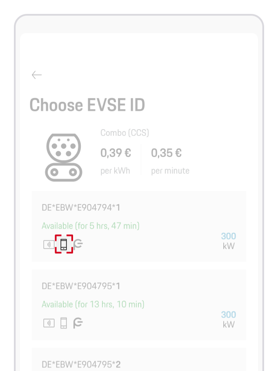The height and width of the screenshot is (371, 278).
Task: Click the Combo CCS connector plug icon
Action: point(64,157)
